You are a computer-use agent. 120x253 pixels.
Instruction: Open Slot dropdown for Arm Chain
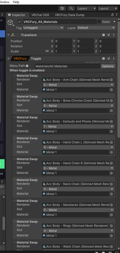[x=78, y=85]
